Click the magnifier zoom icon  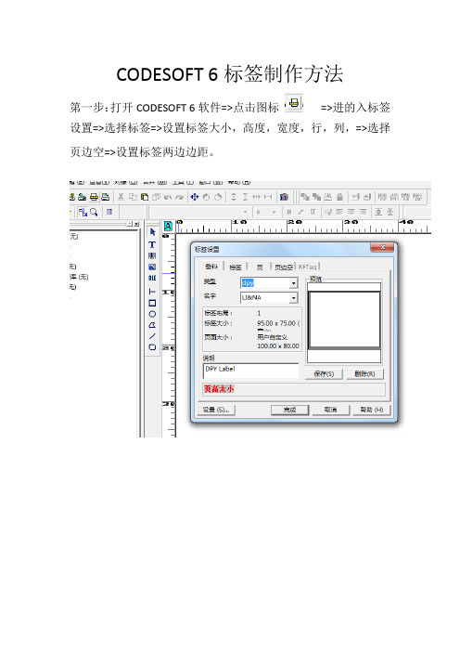coord(95,212)
